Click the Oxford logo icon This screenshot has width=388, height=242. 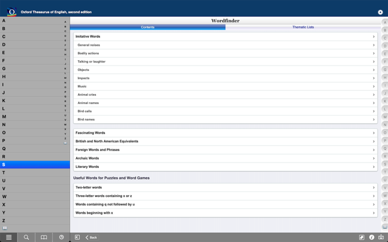click(x=11, y=12)
